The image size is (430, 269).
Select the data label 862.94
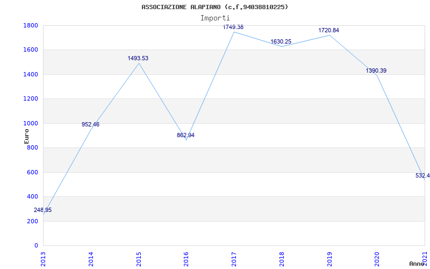tap(185, 135)
